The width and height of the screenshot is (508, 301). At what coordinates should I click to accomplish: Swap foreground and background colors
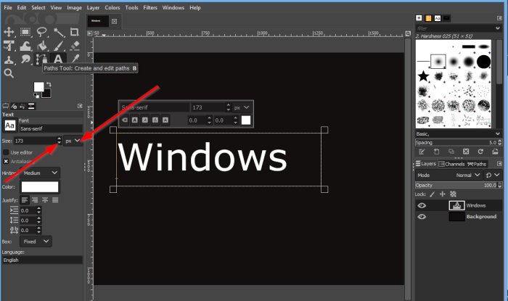[49, 84]
